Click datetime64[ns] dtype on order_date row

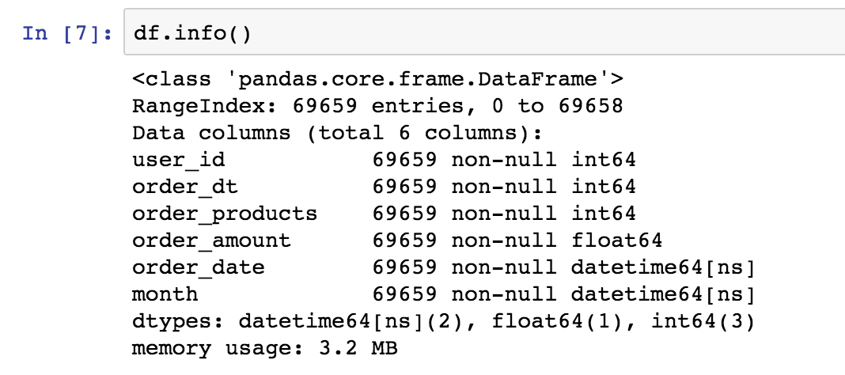[x=663, y=267]
